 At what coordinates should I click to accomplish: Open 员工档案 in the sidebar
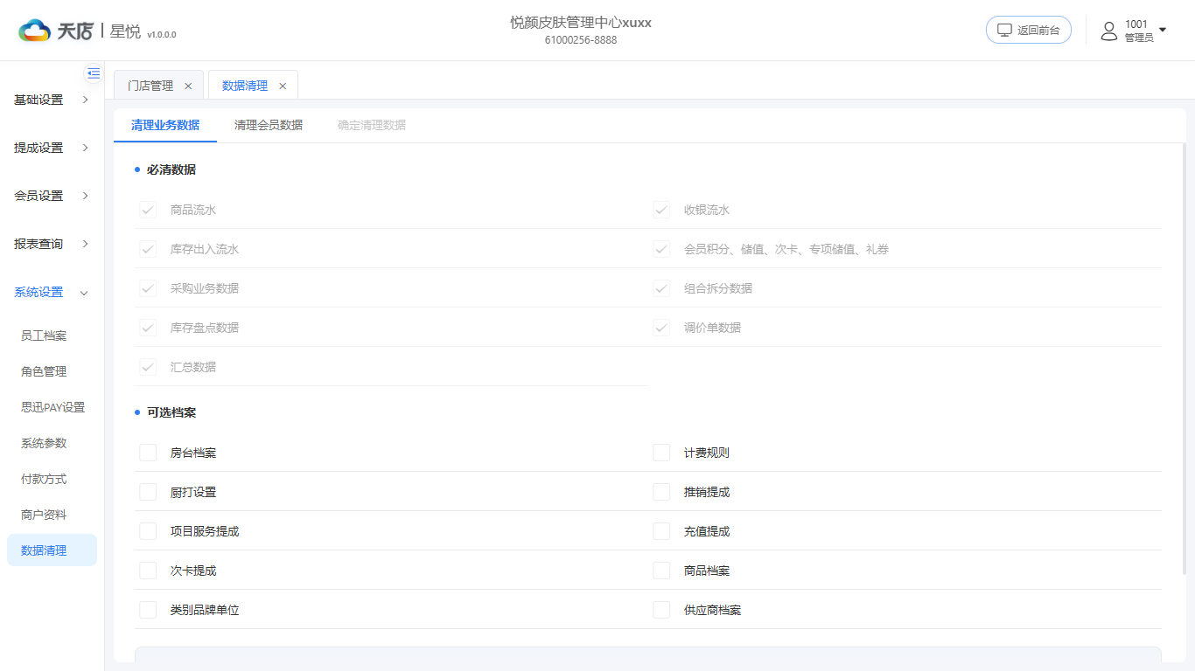point(52,335)
